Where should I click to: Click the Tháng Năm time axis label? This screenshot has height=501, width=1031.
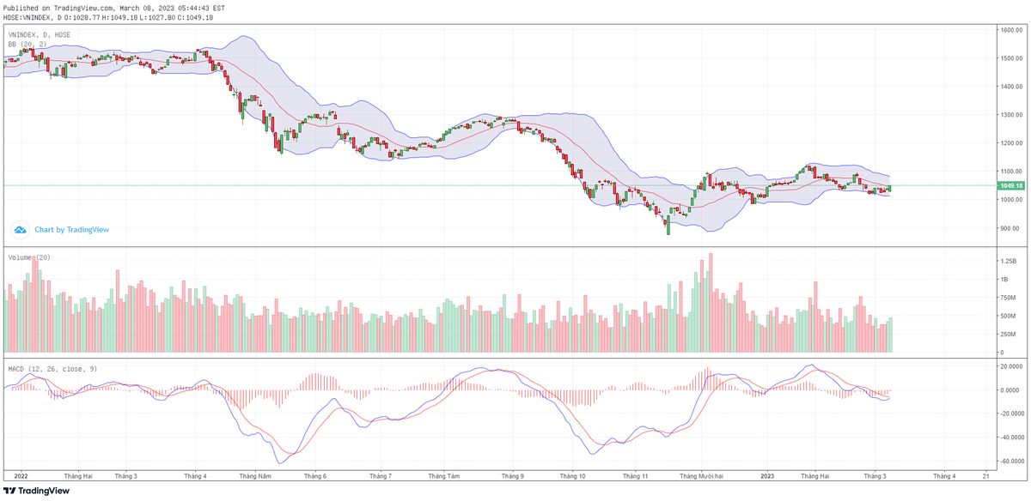[255, 475]
